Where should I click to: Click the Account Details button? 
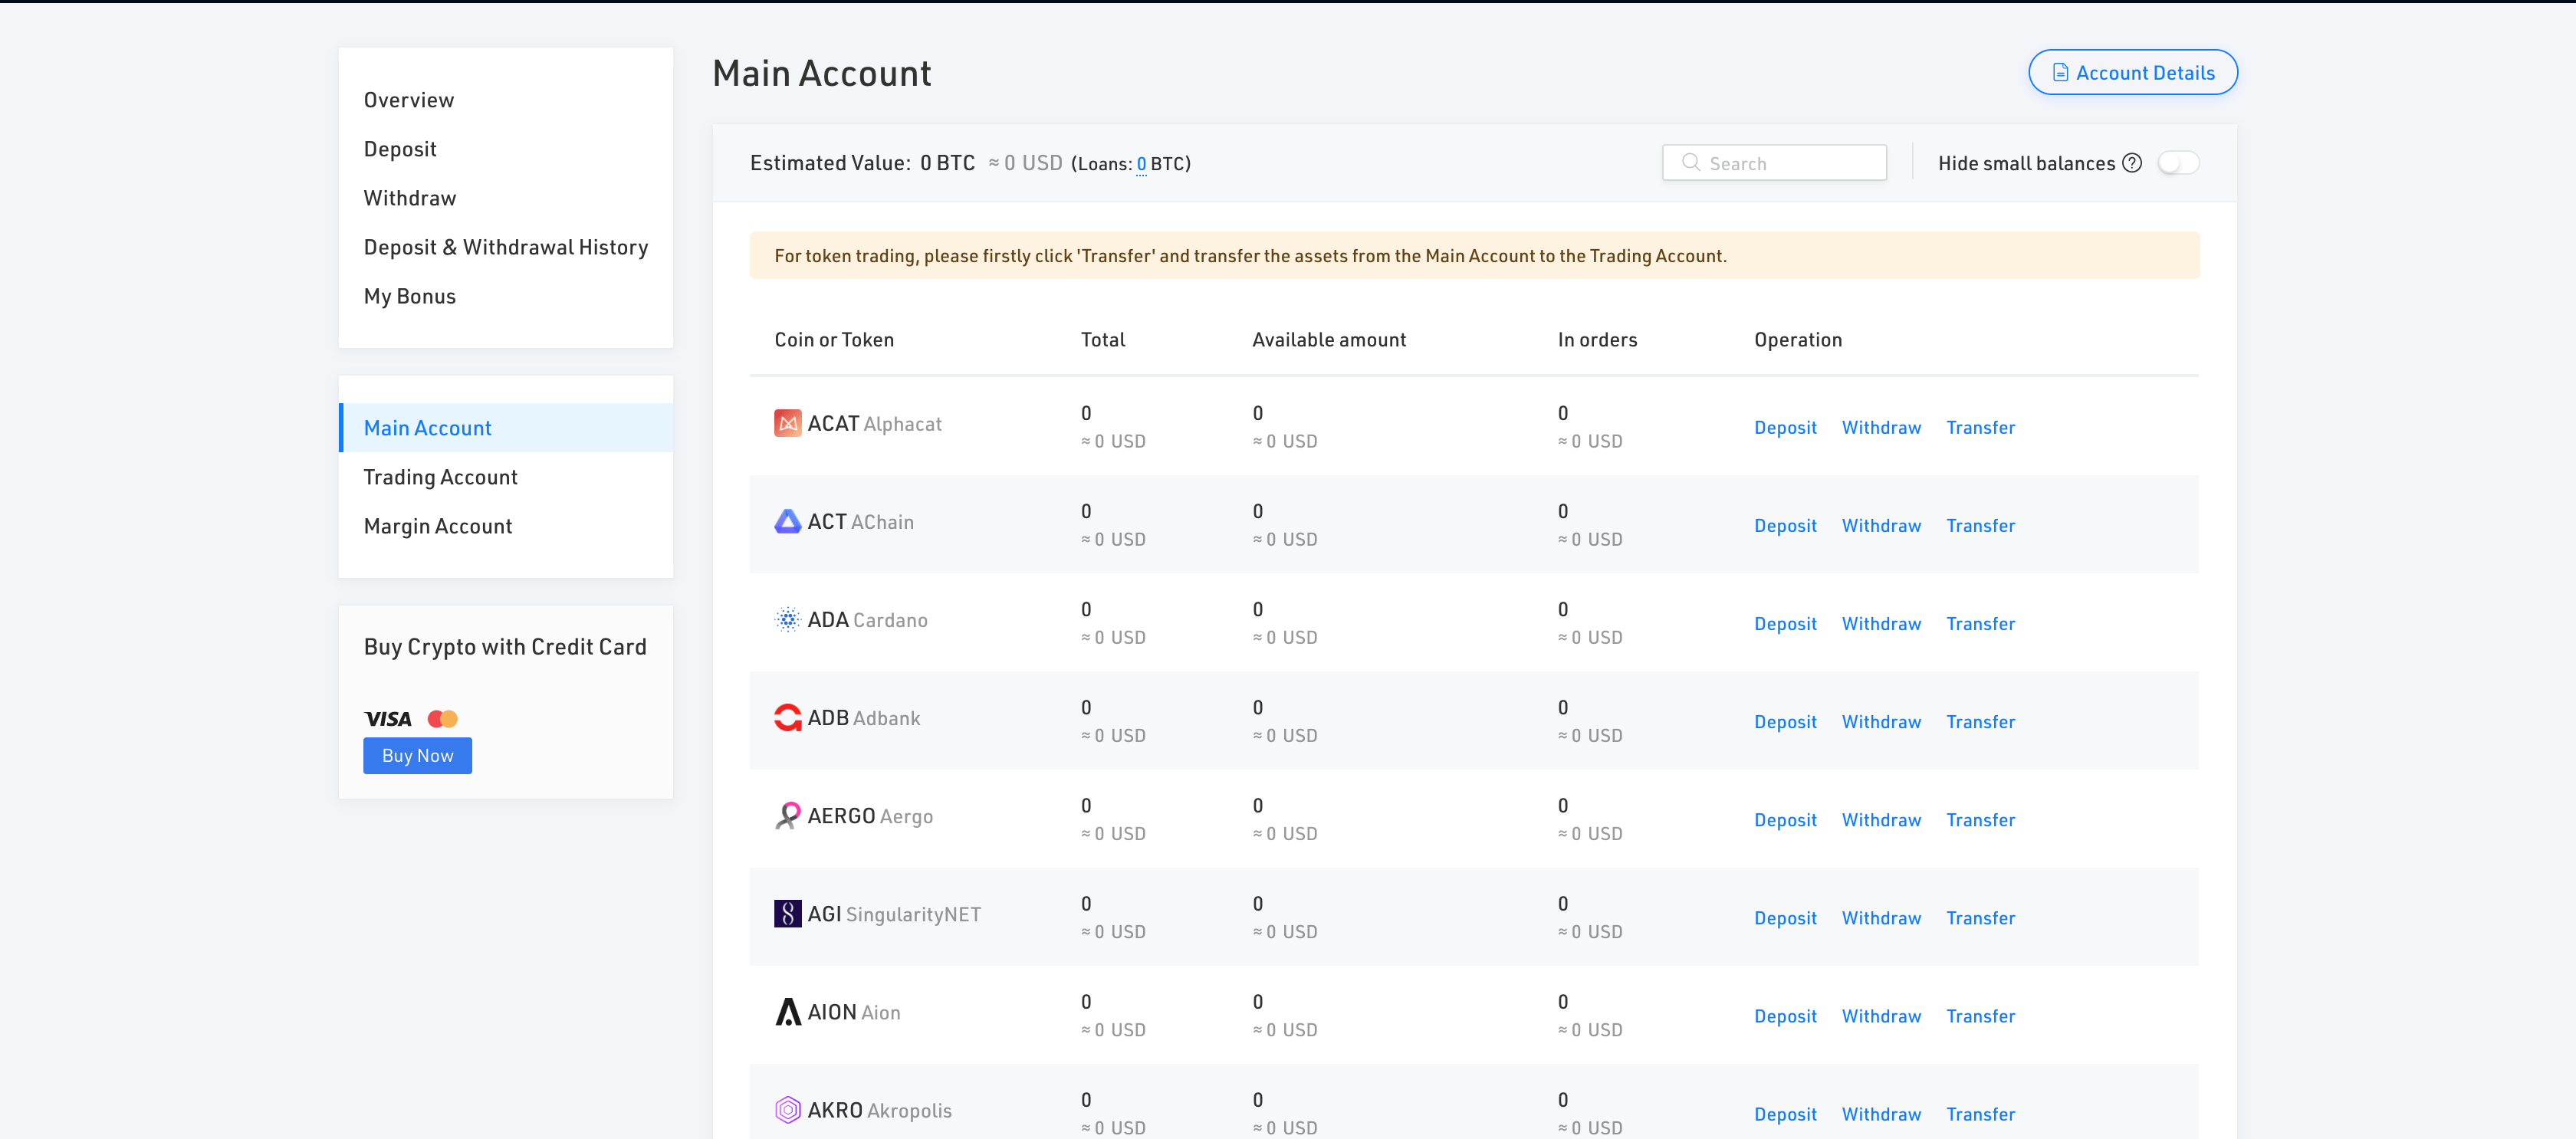coord(2132,73)
